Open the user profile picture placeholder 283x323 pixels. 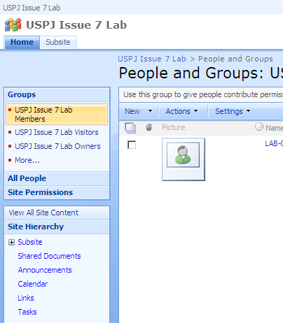184,159
